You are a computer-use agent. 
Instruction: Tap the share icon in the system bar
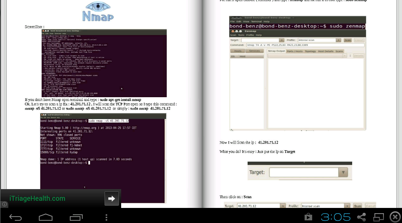tap(362, 217)
